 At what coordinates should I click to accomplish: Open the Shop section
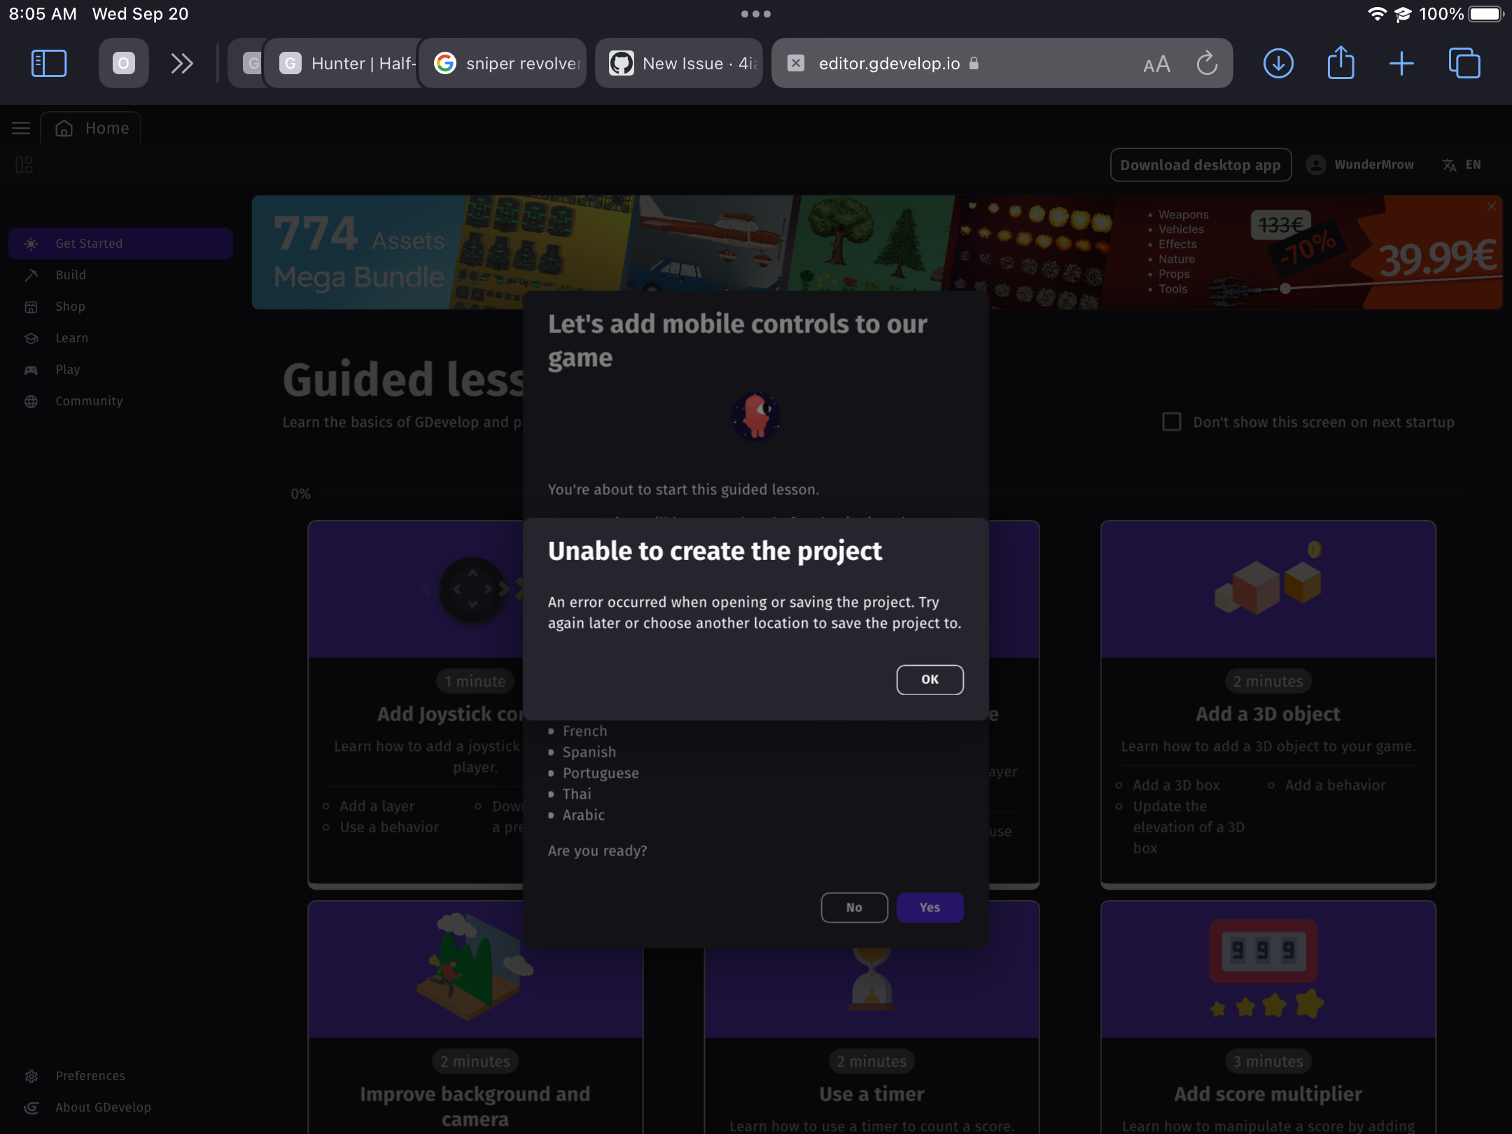point(70,306)
